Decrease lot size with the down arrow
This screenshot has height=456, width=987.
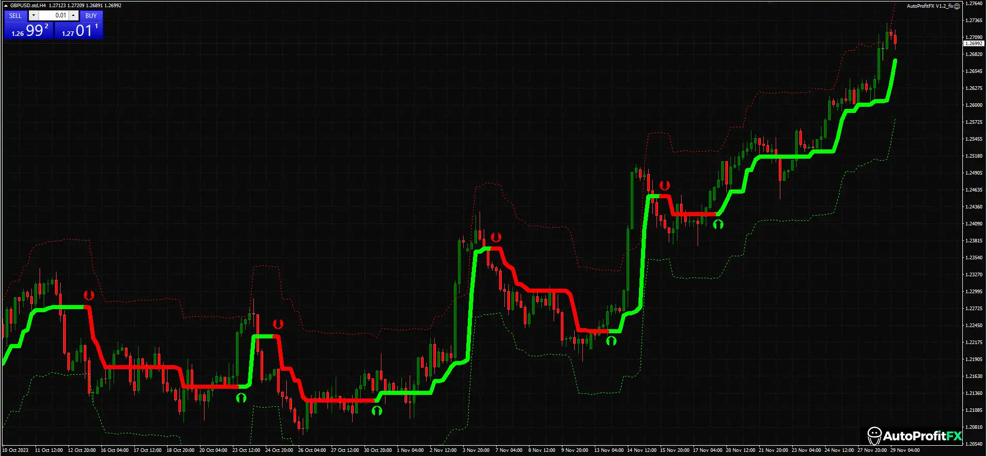click(33, 15)
